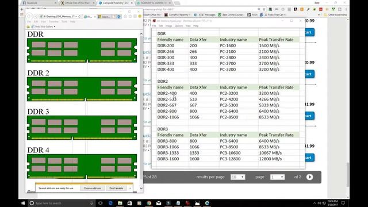368x207 pixels.
Task: Open the Other bookmarks folder
Action: pos(335,15)
